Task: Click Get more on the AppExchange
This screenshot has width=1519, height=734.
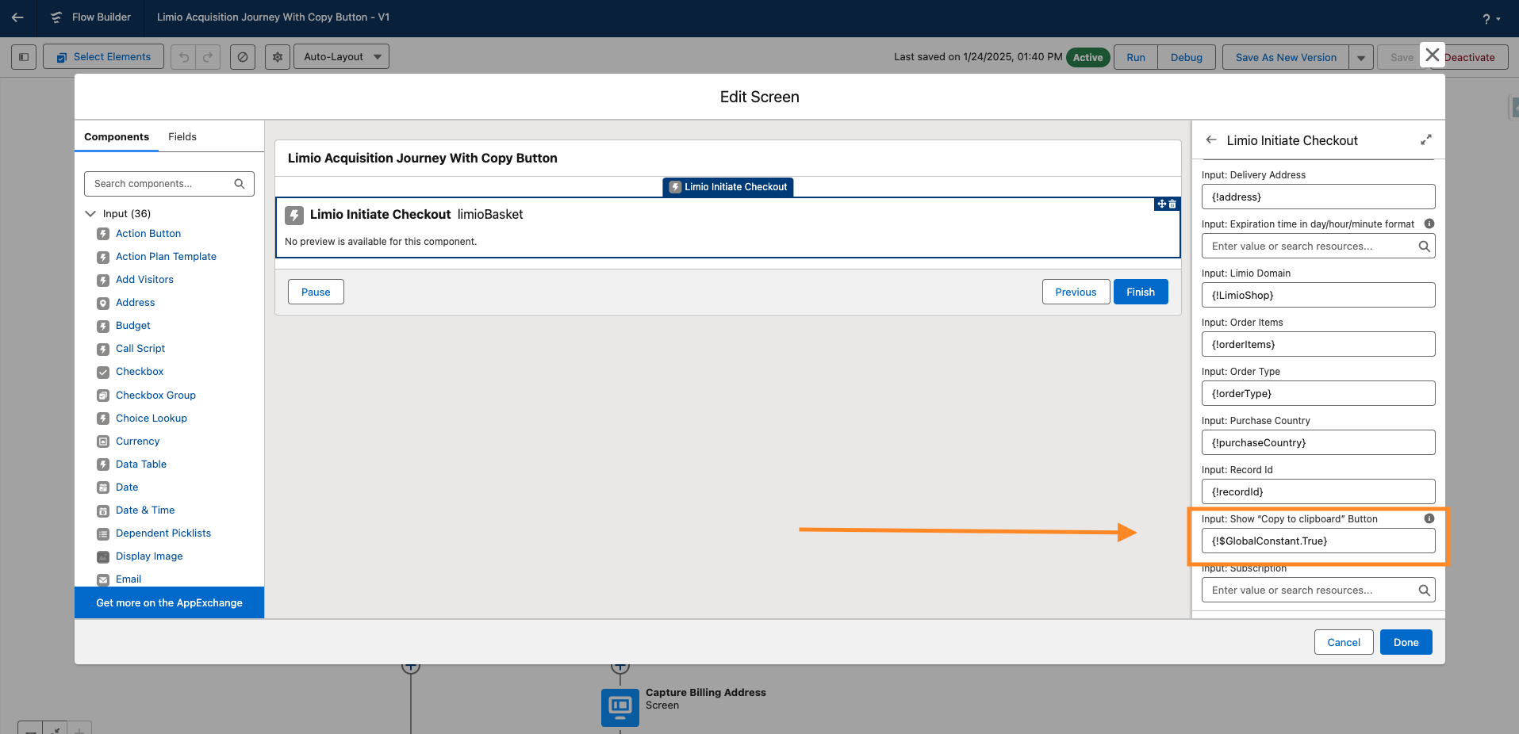Action: [x=169, y=603]
